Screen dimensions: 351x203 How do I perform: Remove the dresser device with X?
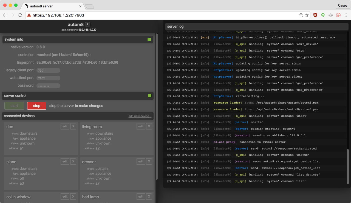coord(149,161)
